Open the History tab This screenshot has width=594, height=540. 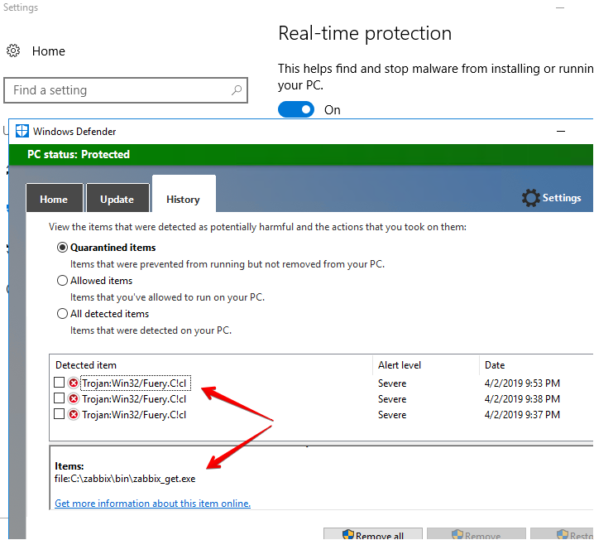[184, 194]
